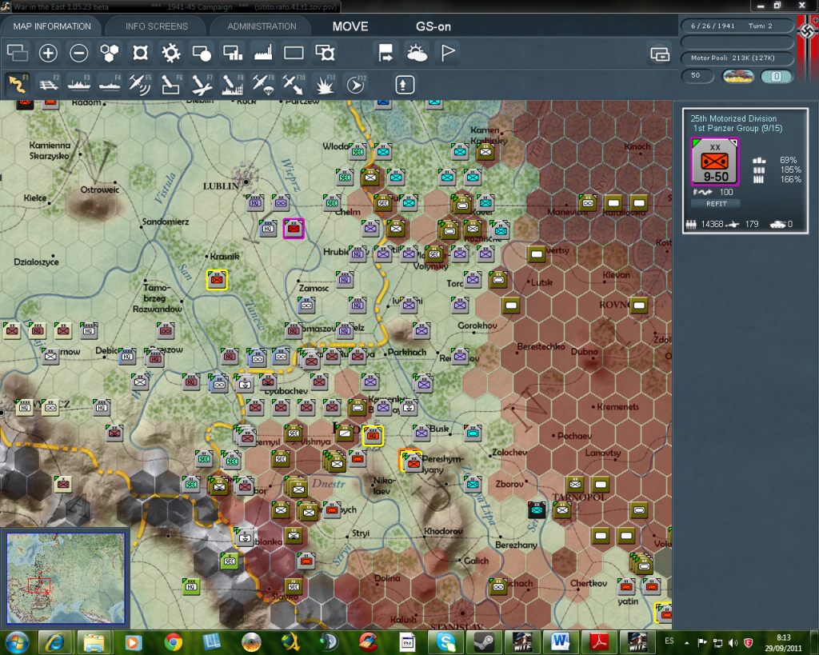This screenshot has width=819, height=655.
Task: Click the boxed up-arrow toolbar icon
Action: click(404, 85)
